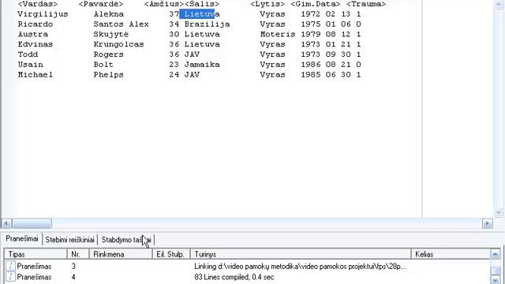
Task: Click the name "Austra"
Action: [33, 34]
